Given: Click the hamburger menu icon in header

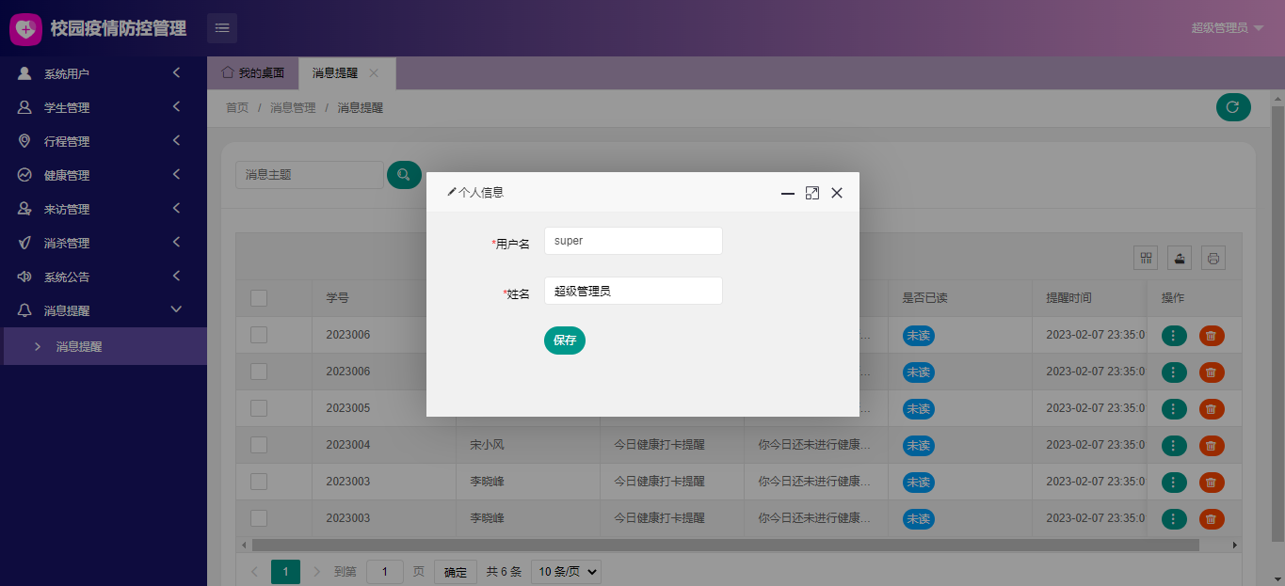Looking at the screenshot, I should (222, 28).
